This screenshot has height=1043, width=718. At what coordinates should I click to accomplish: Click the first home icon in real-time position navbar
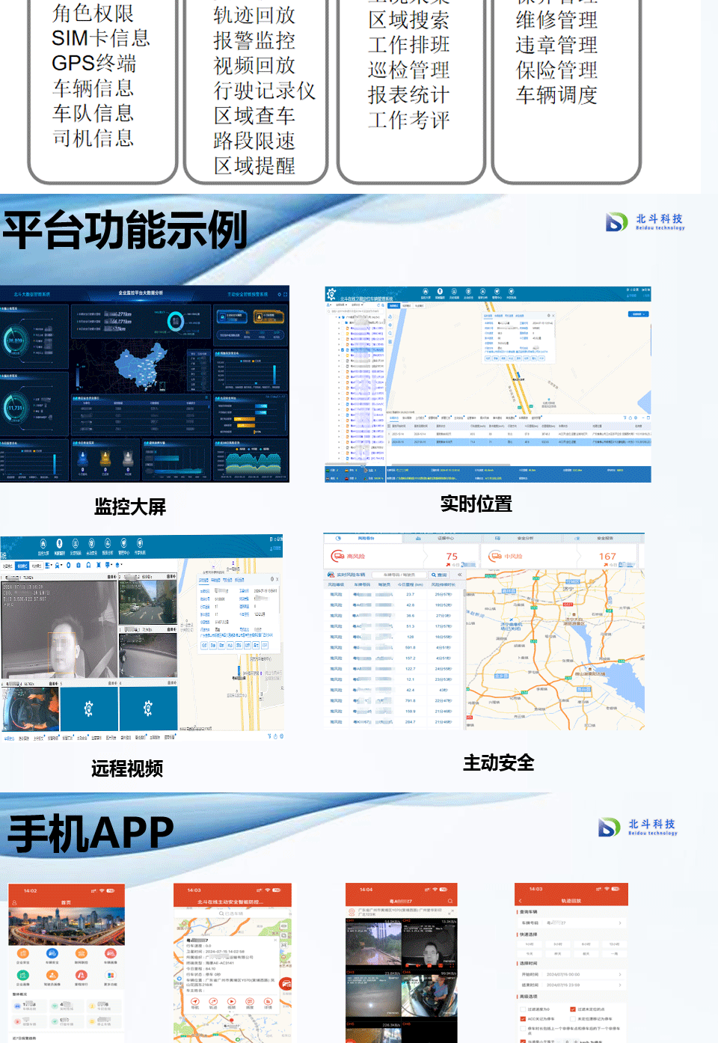[426, 293]
